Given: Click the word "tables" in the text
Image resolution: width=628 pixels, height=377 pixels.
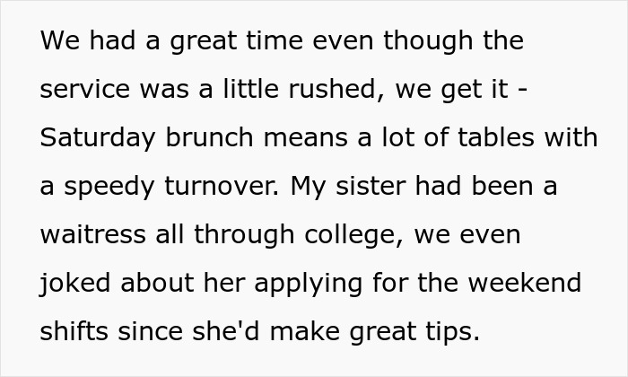Looking at the screenshot, I should pyautogui.click(x=496, y=137).
